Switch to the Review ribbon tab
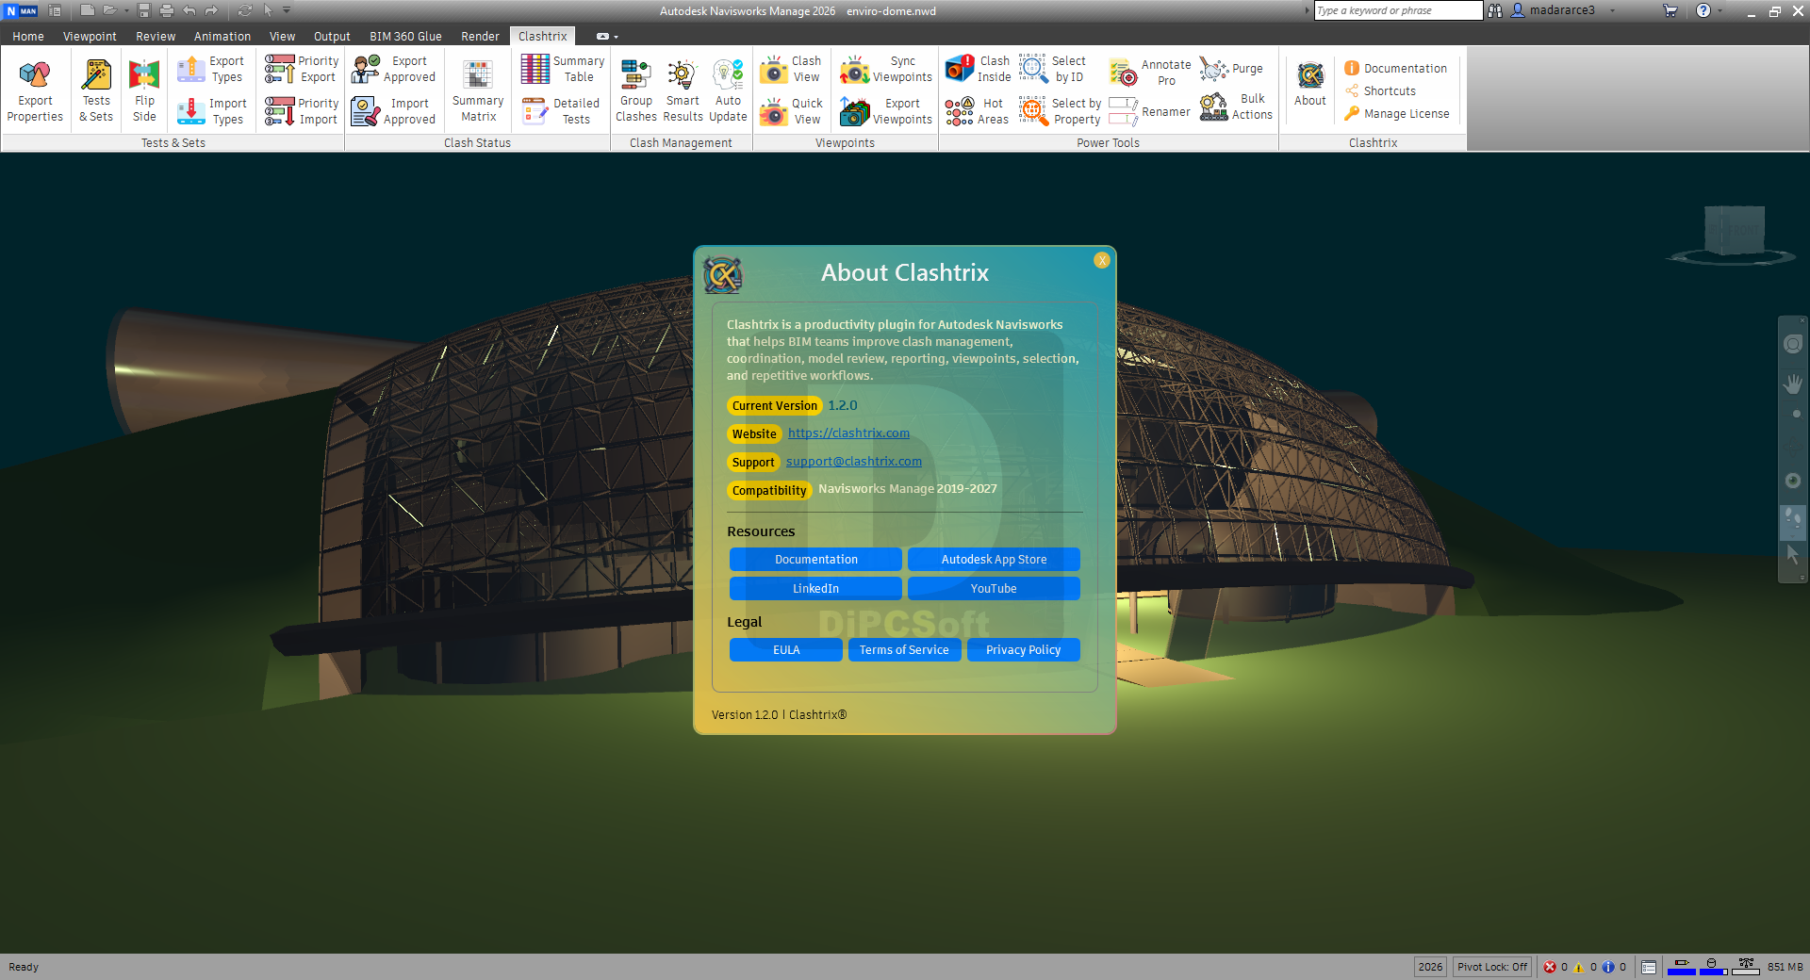 [156, 37]
